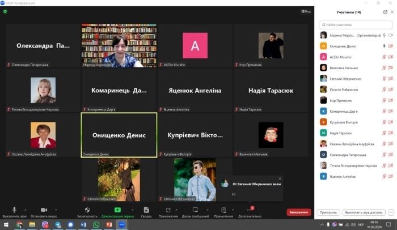Viewport: 397px width, 230px height.
Task: Toggle the muted mic for Яценюк Ангеліна
Action: coord(384,176)
